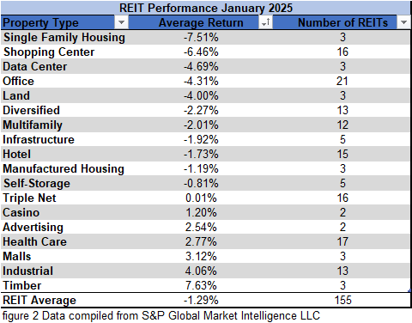
Task: Open the Average Return sort dropdown
Action: [265, 22]
